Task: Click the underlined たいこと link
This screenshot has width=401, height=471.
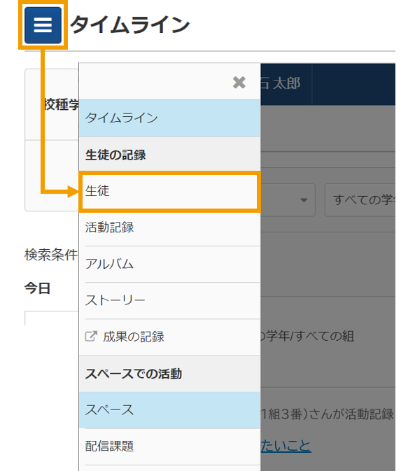Action: [286, 446]
